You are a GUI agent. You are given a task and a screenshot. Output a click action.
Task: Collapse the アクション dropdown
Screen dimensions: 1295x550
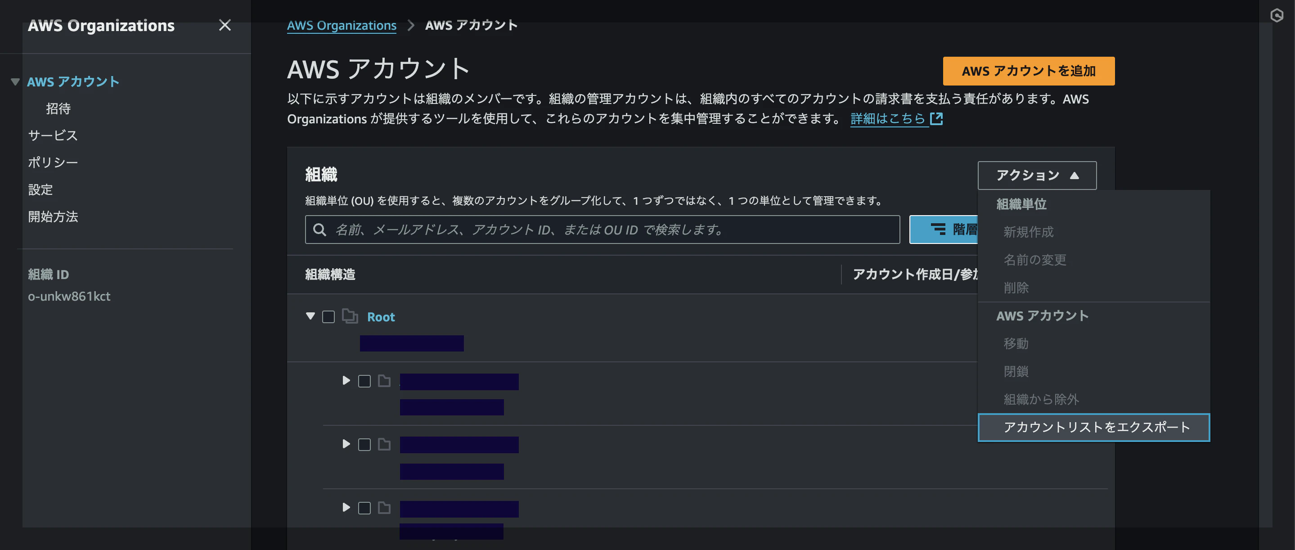[x=1037, y=176]
